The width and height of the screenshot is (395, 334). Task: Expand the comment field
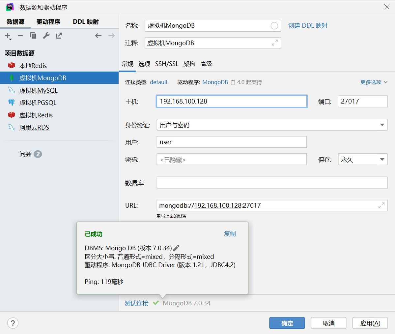pos(274,43)
